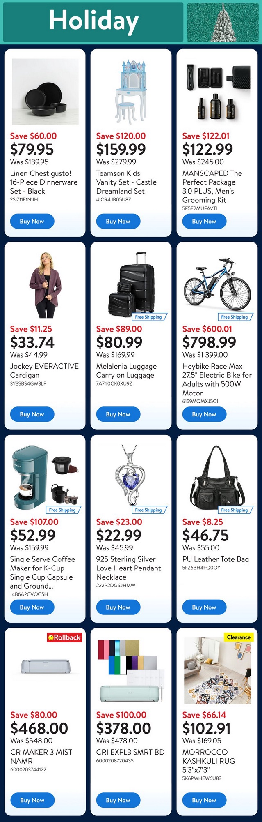This screenshot has width=262, height=822.
Task: Click Buy Now for Heybike Race Max bike
Action: coord(204,414)
